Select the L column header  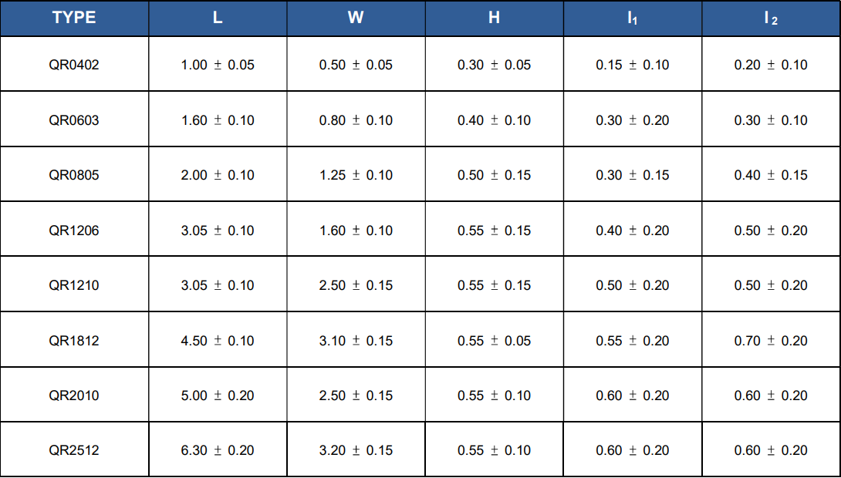point(218,18)
